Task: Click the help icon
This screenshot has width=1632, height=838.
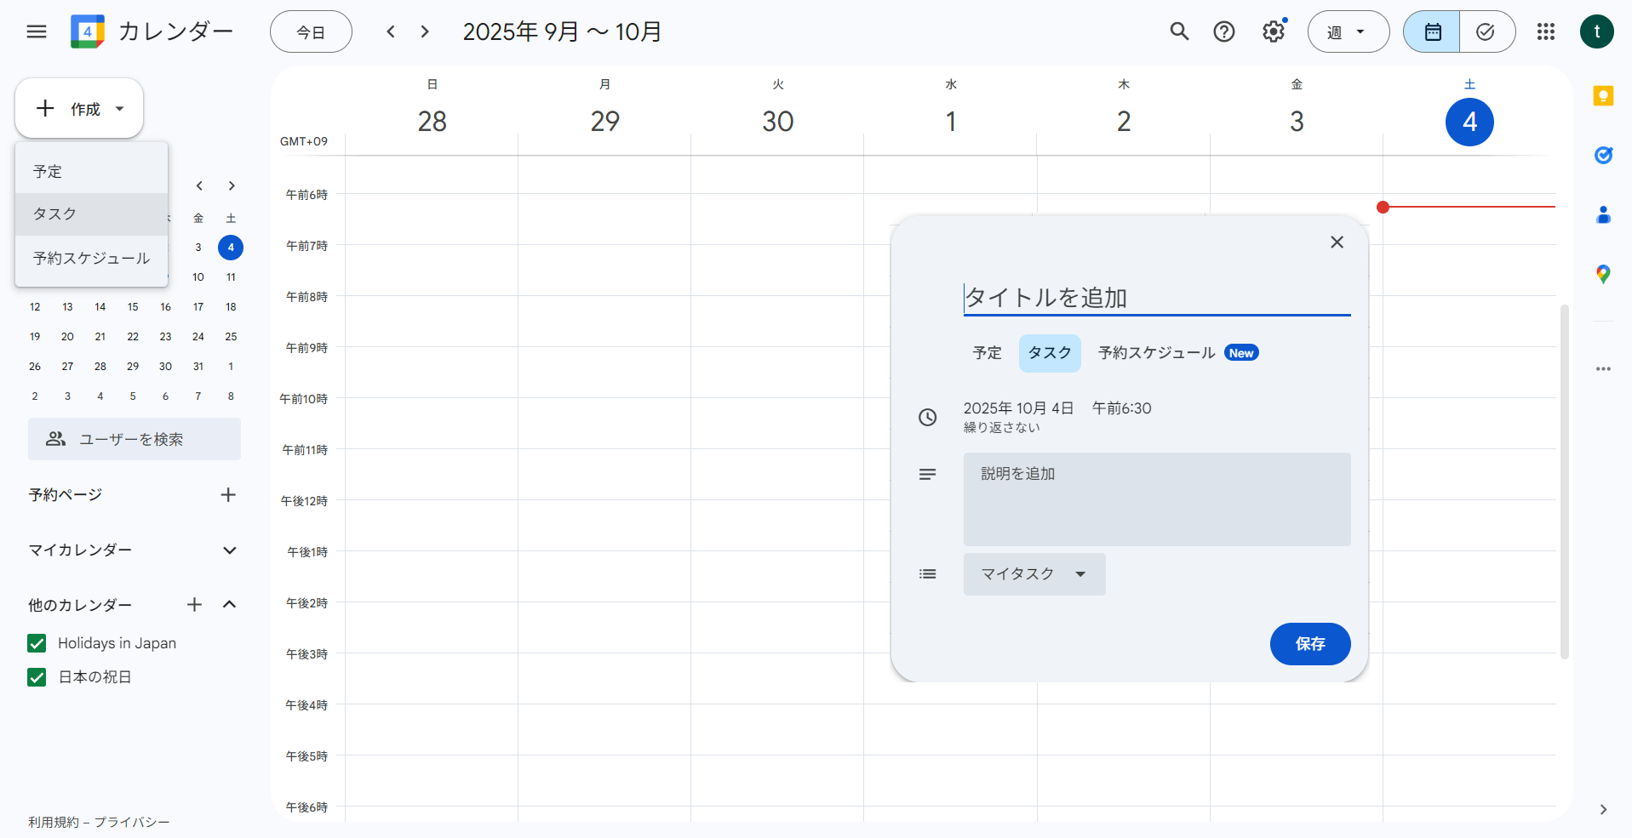Action: click(1223, 31)
